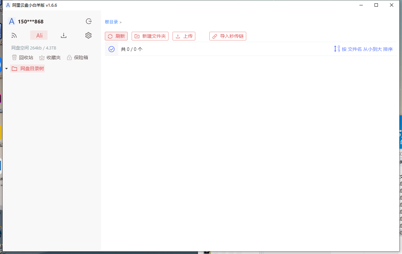Open the settings gear
The height and width of the screenshot is (254, 402).
[x=88, y=35]
